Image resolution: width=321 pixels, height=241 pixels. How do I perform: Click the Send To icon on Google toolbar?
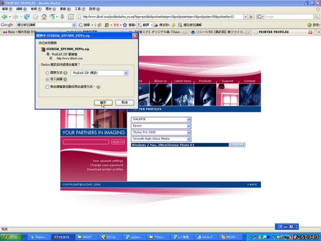pos(156,25)
